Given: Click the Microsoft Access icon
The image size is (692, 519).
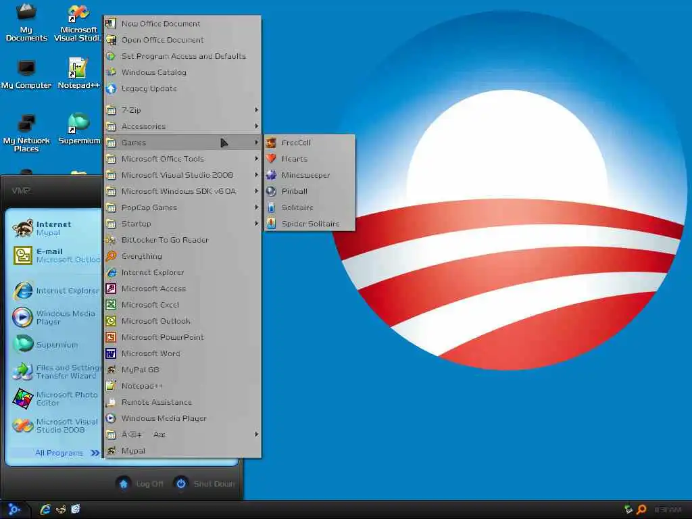Looking at the screenshot, I should click(x=111, y=289).
